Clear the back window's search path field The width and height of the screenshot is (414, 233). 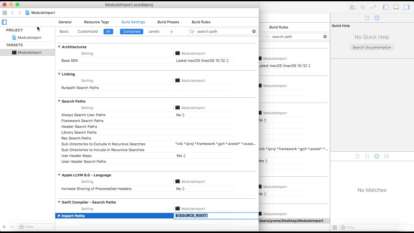pos(325,37)
